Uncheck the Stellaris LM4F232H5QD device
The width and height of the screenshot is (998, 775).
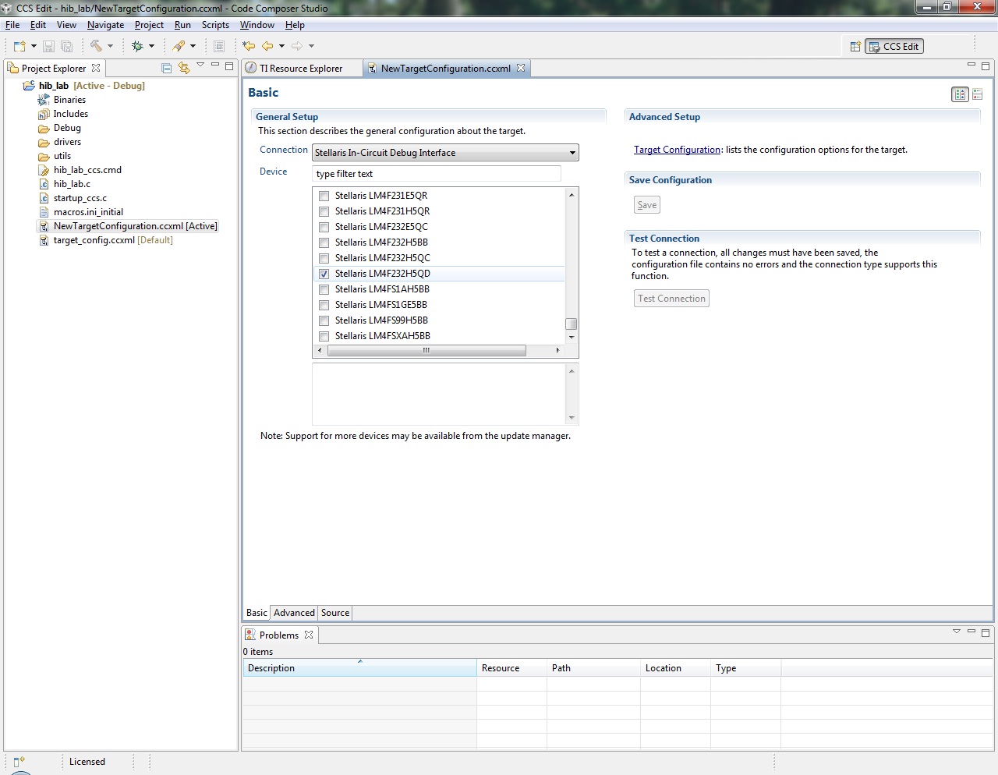tap(324, 274)
